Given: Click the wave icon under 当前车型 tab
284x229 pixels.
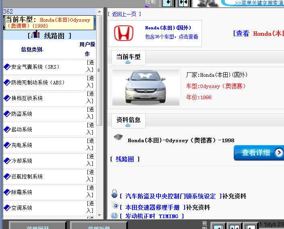Looking at the screenshot, I should 128,62.
